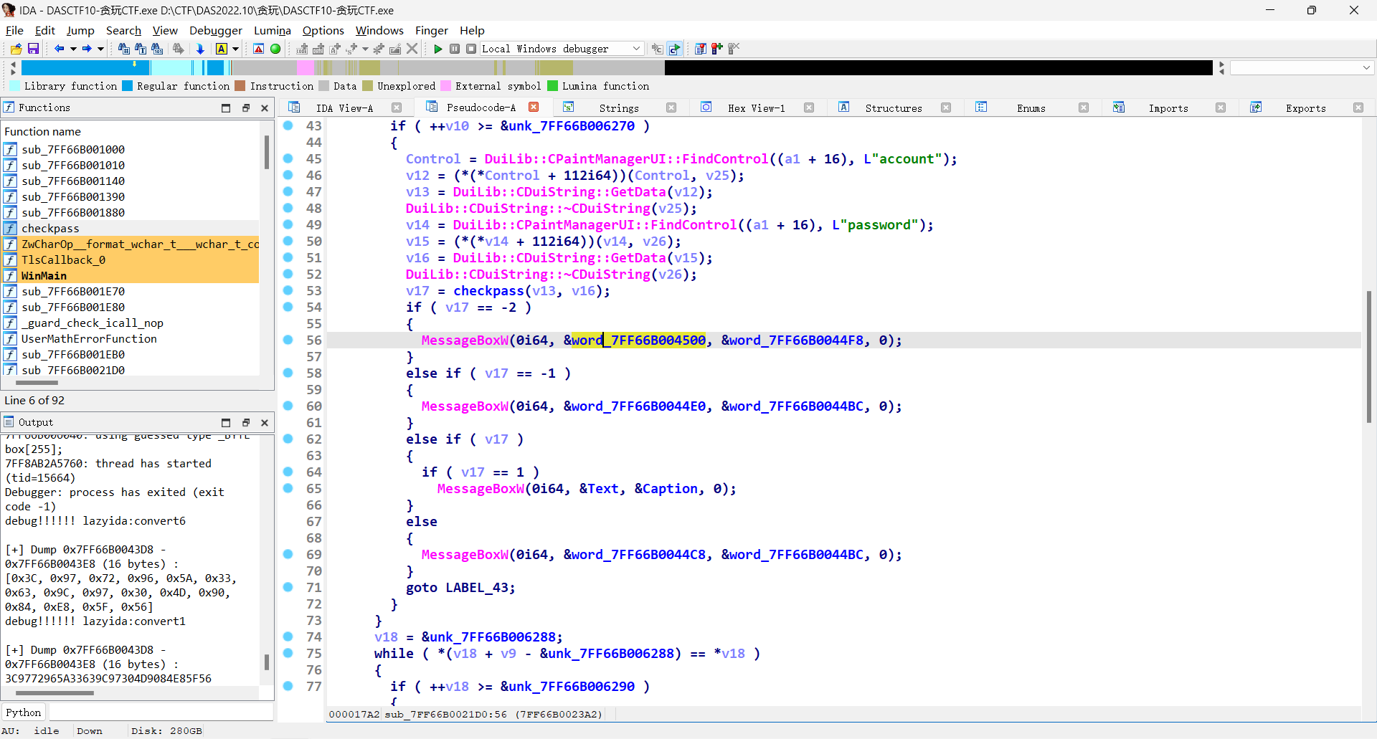1377x739 pixels.
Task: Toggle breakpoint dot on line 74
Action: pos(288,637)
